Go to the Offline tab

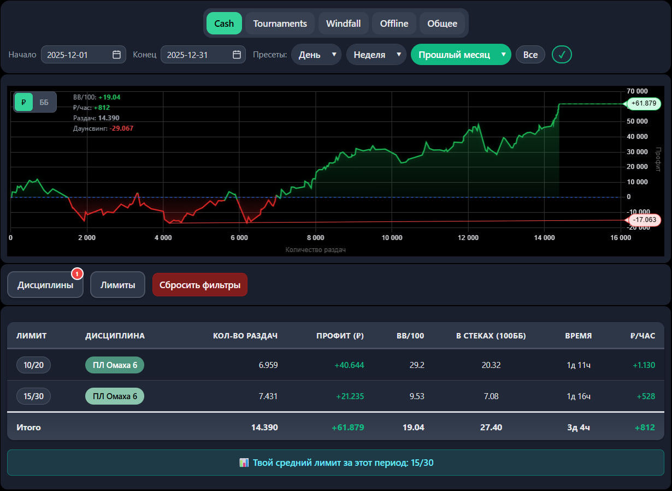tap(394, 24)
